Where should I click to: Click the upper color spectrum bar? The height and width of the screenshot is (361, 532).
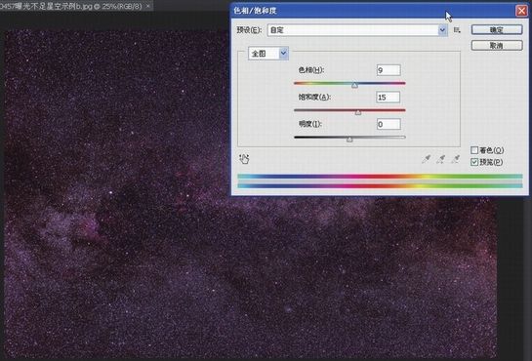(380, 177)
